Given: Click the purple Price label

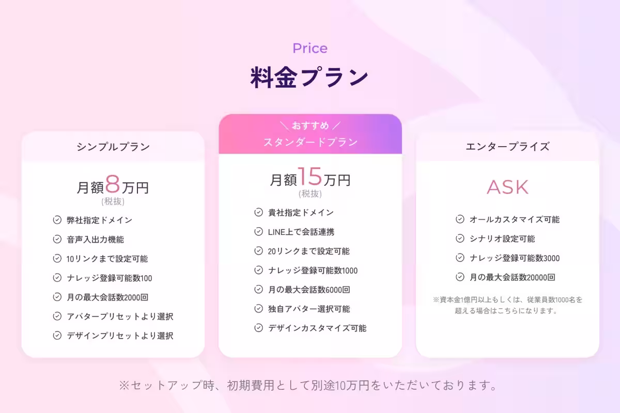Looking at the screenshot, I should coord(310,49).
